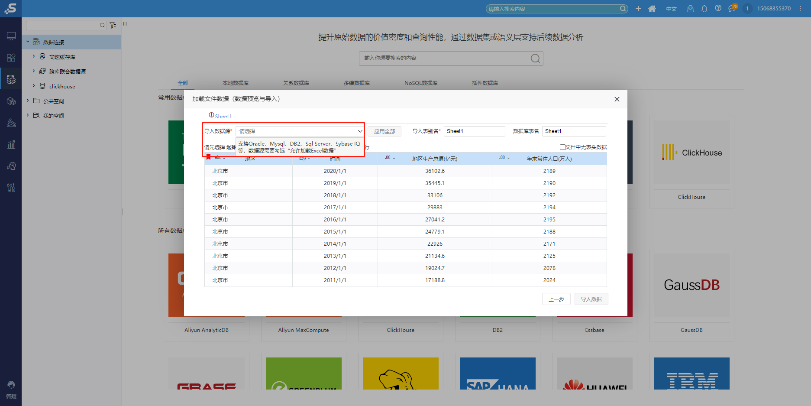Expand the 我的空间 tree node
The width and height of the screenshot is (811, 406).
pos(55,115)
